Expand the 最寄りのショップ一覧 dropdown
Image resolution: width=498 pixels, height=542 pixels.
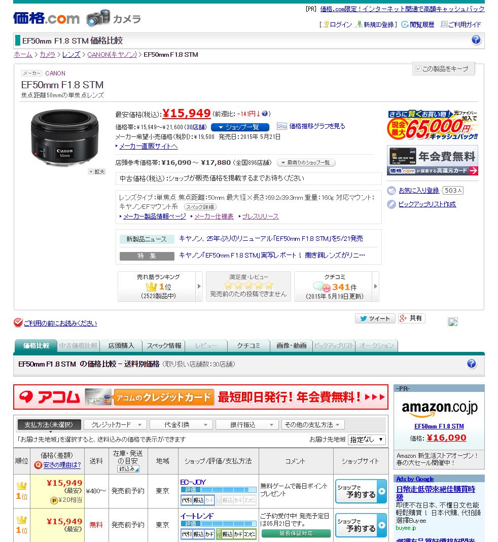(306, 162)
